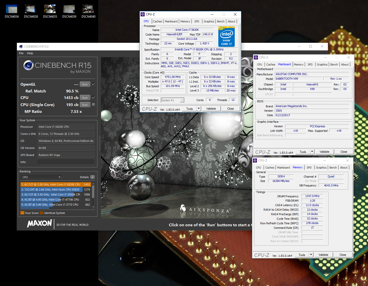The width and height of the screenshot is (368, 286).
Task: Click Close button in top CPU-Z window
Action: pos(230,109)
